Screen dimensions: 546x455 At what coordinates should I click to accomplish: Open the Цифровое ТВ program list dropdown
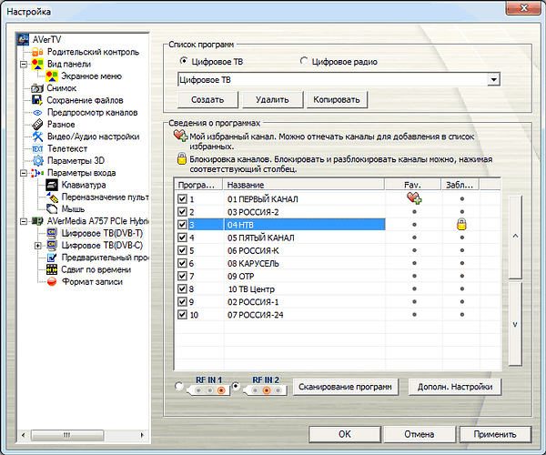click(493, 80)
